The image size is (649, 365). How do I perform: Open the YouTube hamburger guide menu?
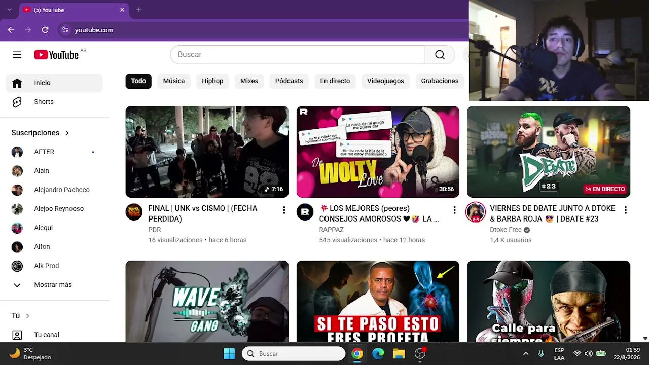[x=17, y=55]
